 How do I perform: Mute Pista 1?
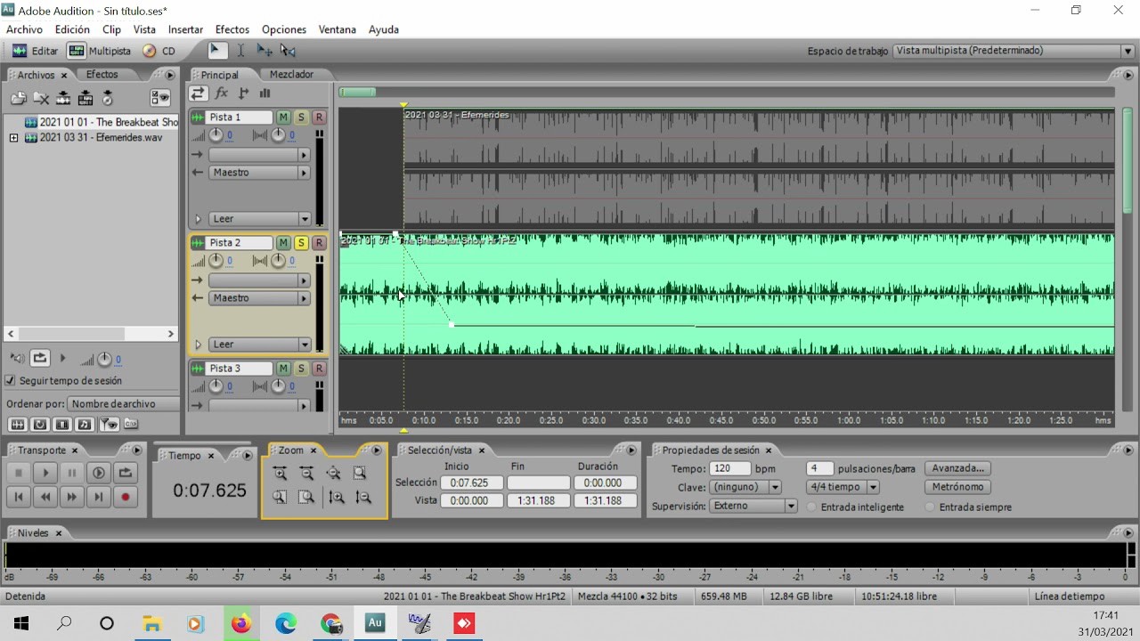283,118
